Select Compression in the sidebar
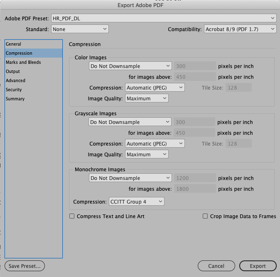Screen dimensions: 280x277 tap(34, 53)
